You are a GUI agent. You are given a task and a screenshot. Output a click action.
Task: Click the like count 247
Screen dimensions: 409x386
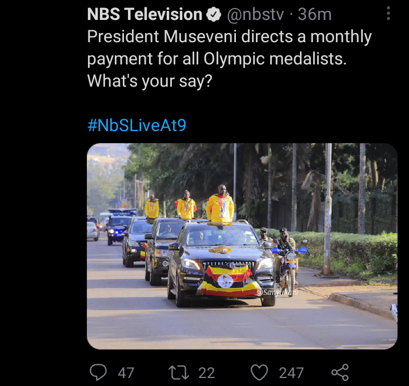pos(291,373)
